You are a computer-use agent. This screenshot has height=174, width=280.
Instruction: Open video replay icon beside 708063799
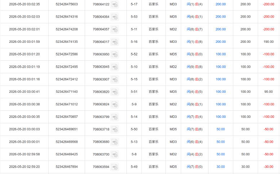click(115, 116)
